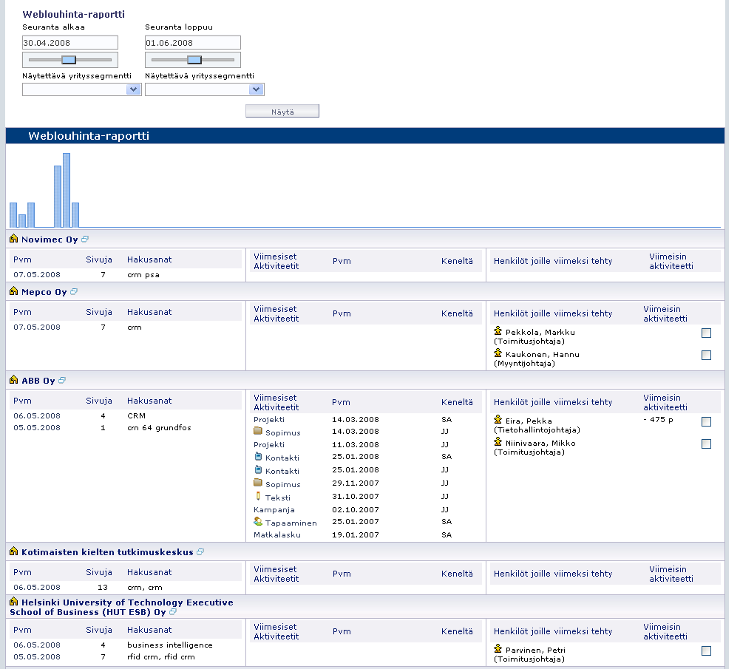Click the Teksti pencil icon

tap(258, 496)
